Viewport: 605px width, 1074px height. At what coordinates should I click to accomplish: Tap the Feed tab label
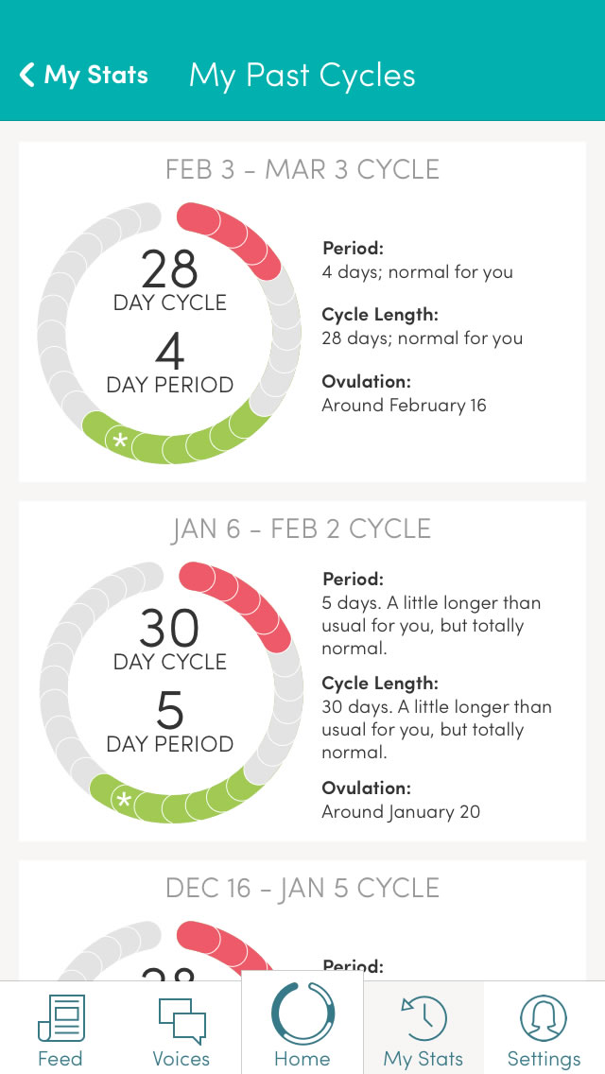(60, 1058)
